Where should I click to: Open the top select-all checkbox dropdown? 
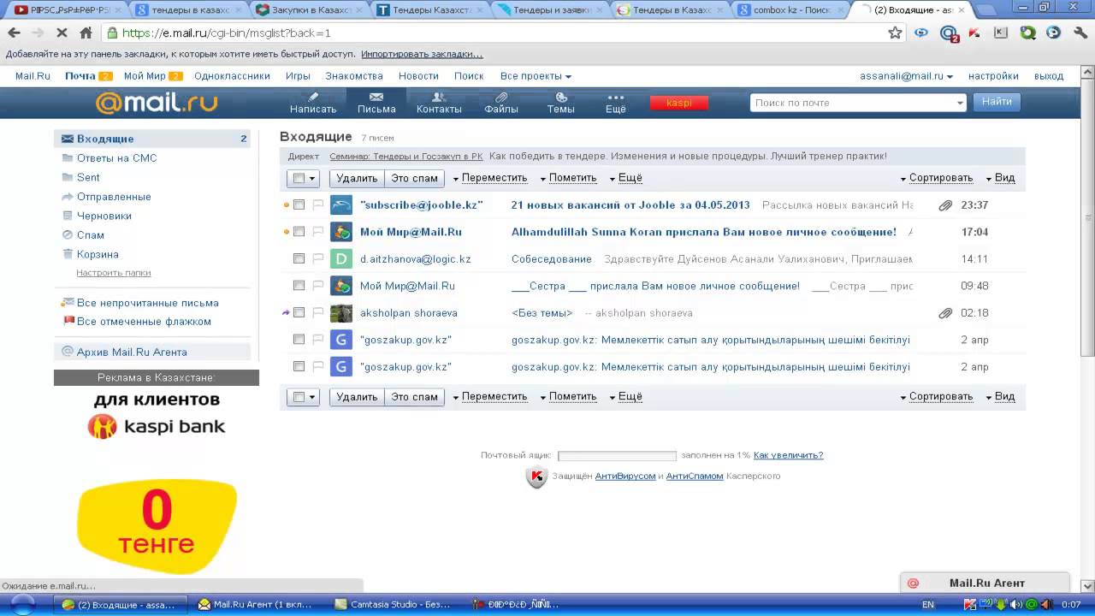[x=303, y=178]
